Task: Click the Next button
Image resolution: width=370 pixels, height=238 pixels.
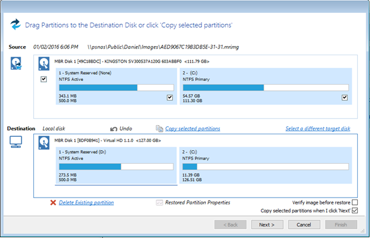Action: [267, 225]
